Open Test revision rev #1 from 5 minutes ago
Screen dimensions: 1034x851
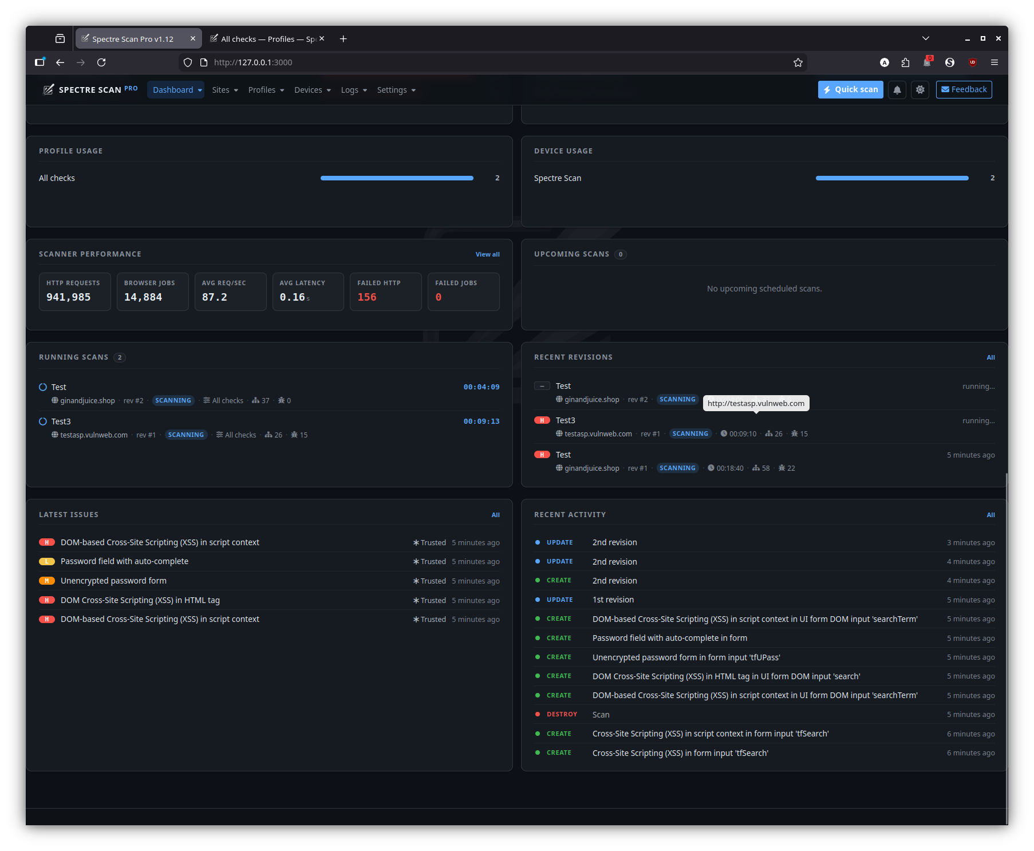563,455
